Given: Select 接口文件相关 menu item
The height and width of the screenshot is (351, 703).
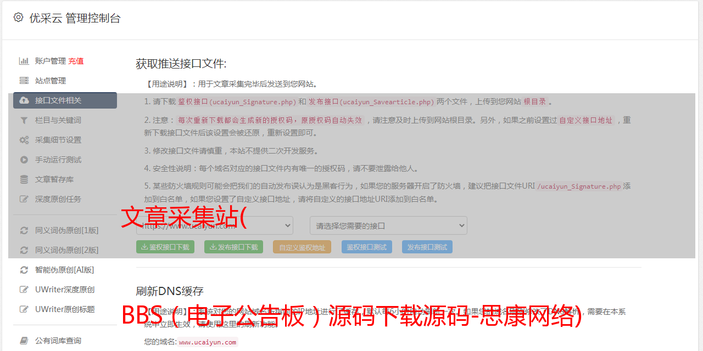Looking at the screenshot, I should tap(65, 100).
